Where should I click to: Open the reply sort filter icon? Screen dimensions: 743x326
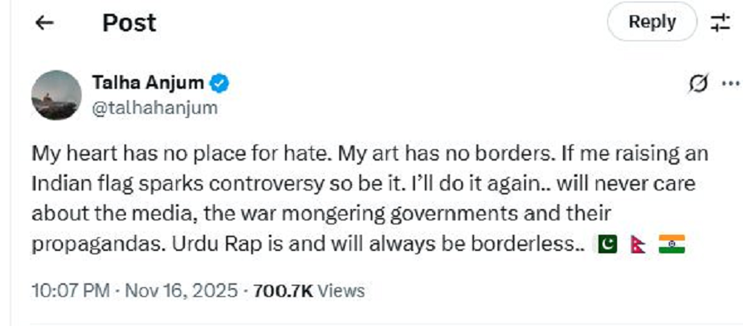720,23
